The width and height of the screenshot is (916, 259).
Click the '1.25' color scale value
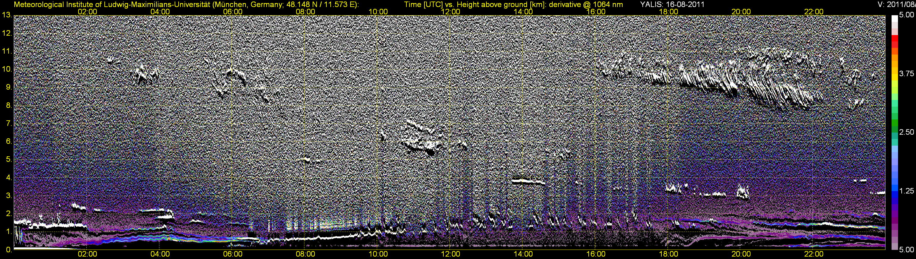[907, 191]
